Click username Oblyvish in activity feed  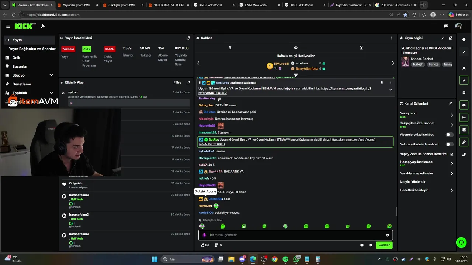pos(76,183)
